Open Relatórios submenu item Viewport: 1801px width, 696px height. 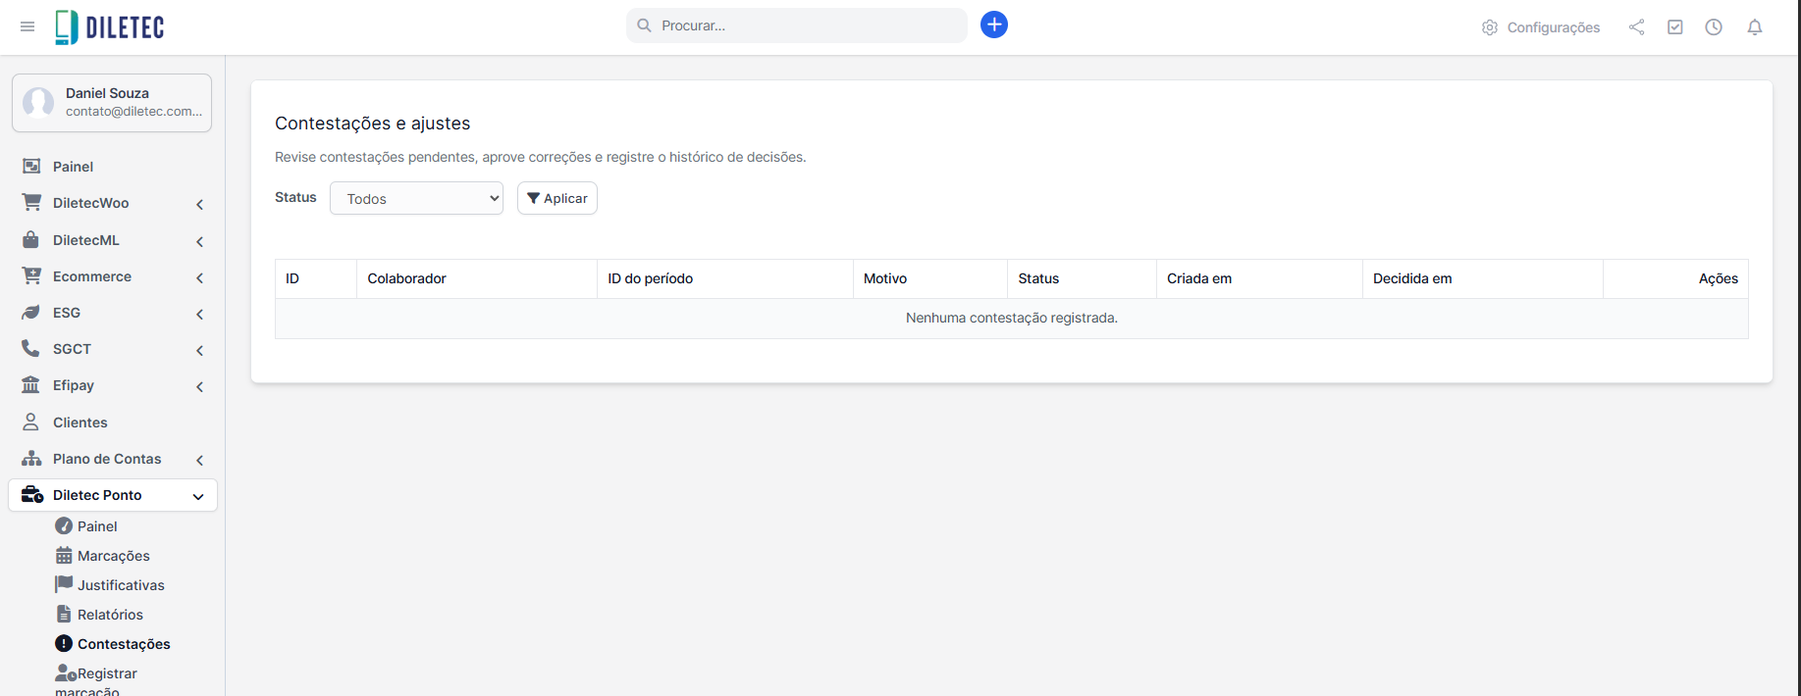click(x=110, y=615)
